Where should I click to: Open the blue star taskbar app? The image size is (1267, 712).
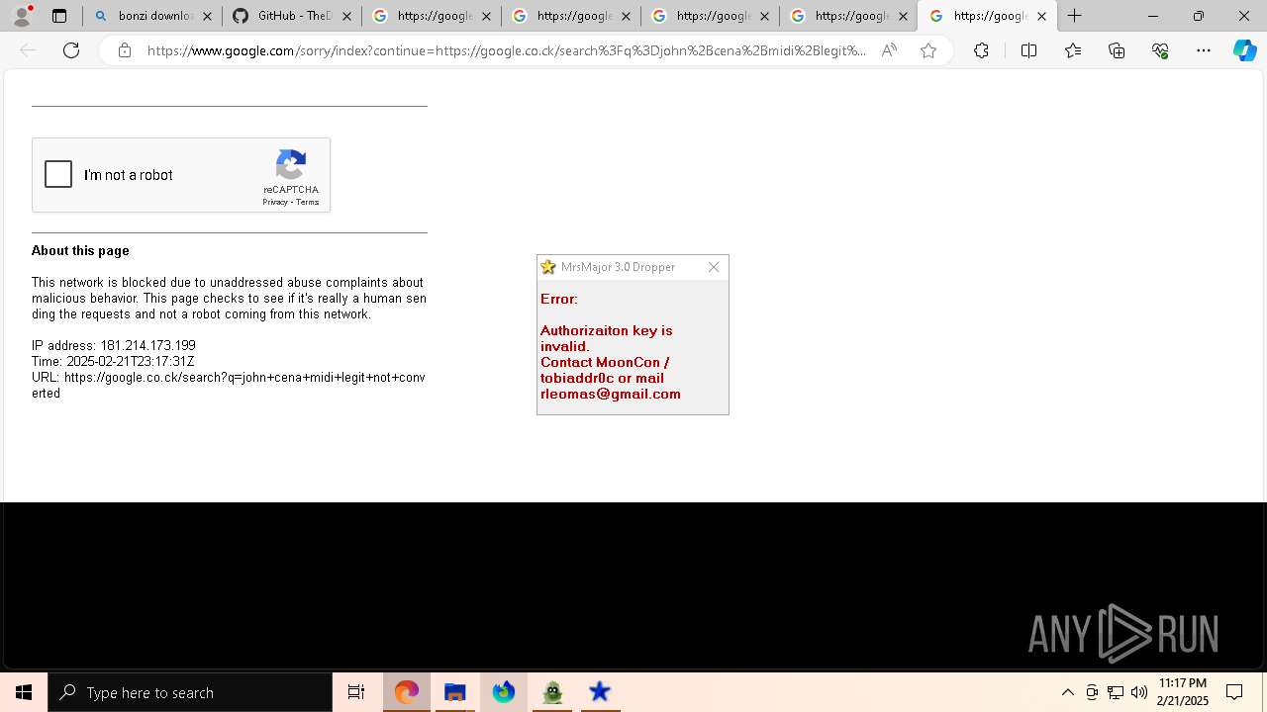pyautogui.click(x=600, y=692)
